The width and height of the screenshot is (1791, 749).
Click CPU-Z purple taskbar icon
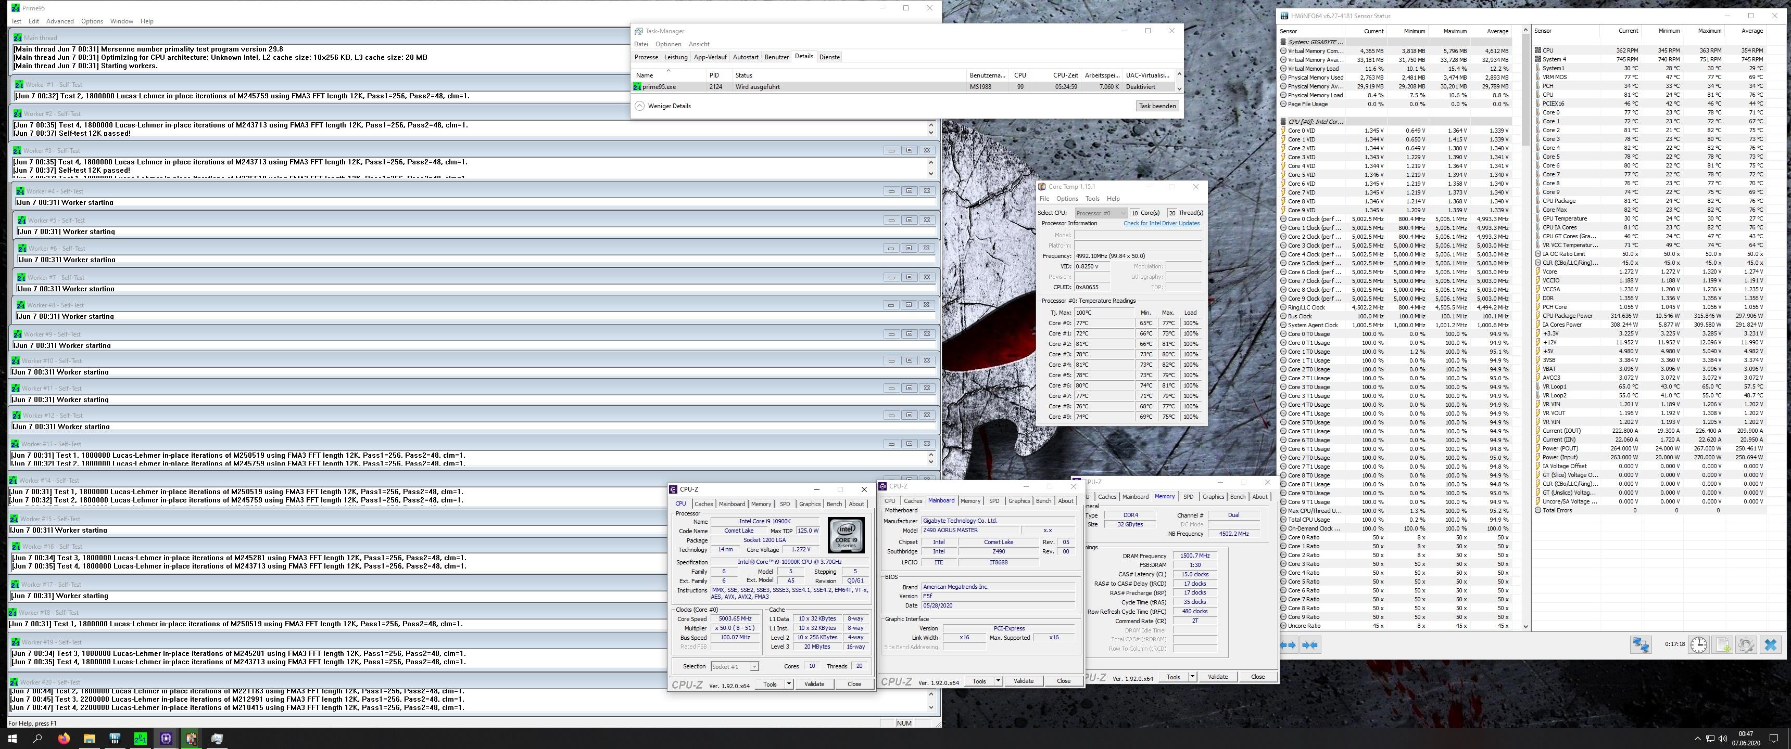(x=166, y=739)
